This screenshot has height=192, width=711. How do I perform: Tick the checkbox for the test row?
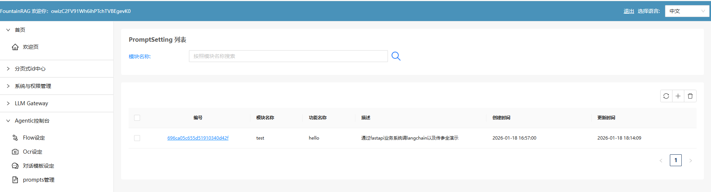(137, 138)
